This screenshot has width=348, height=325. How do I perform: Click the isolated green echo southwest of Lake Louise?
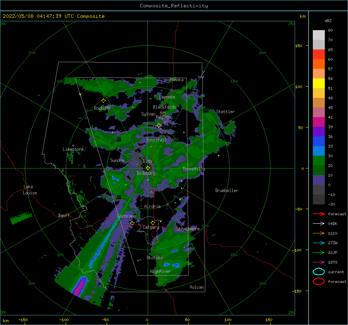pos(21,218)
